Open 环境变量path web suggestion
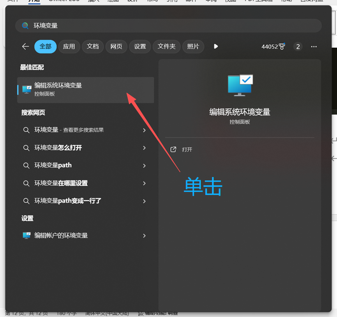 coord(86,166)
